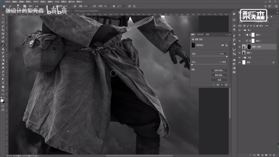The height and width of the screenshot is (157, 279).
Task: Open brush preset picker dropdown
Action: (x=21, y=6)
